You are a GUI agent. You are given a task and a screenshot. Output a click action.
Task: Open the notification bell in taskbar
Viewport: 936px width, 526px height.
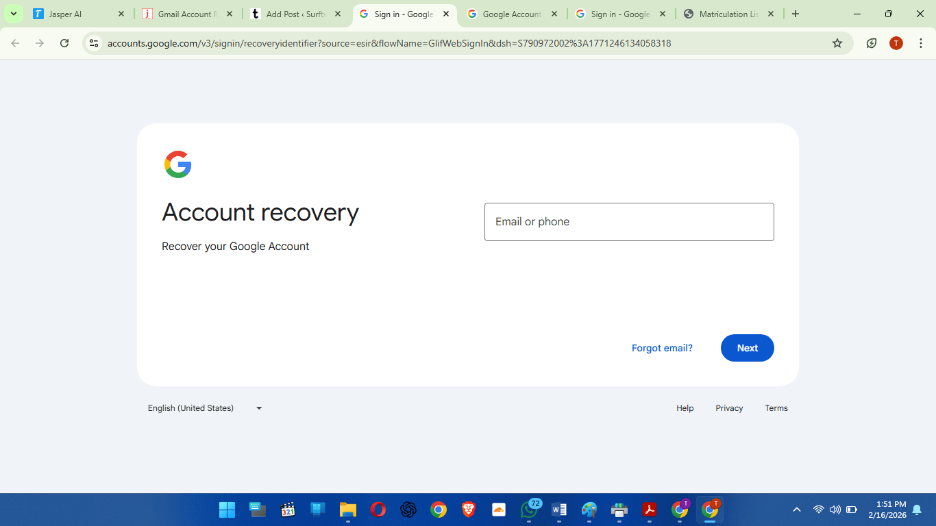(x=917, y=510)
